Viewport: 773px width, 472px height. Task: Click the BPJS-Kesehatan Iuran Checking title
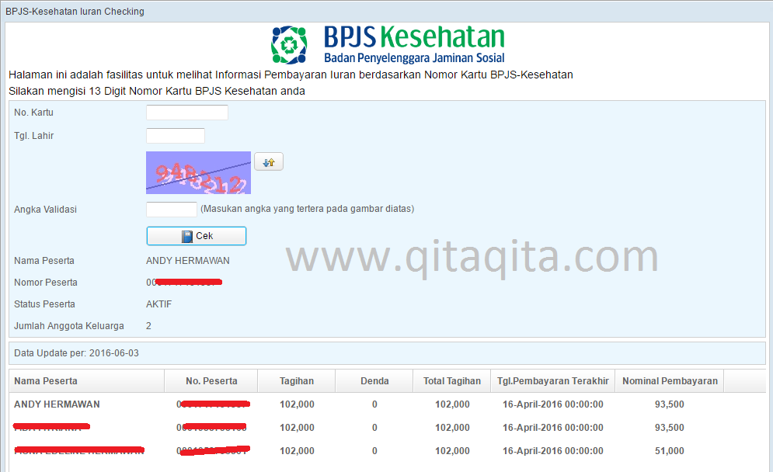75,12
